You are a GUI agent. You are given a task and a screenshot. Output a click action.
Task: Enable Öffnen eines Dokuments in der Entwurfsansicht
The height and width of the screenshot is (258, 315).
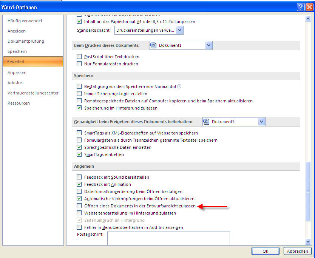79,206
